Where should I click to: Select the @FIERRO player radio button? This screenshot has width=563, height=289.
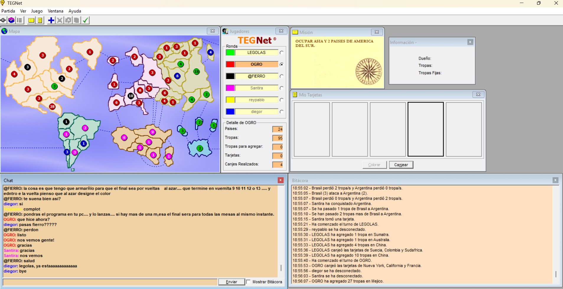click(282, 76)
